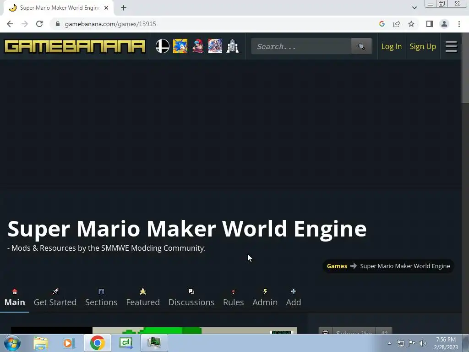Click the volume speaker tray icon
This screenshot has width=469, height=352.
click(x=422, y=343)
